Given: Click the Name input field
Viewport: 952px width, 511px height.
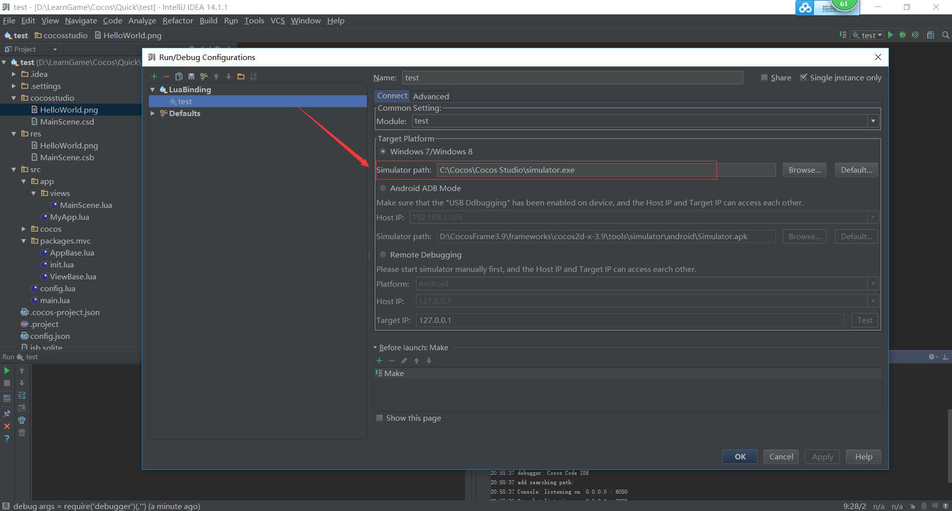Looking at the screenshot, I should click(572, 77).
